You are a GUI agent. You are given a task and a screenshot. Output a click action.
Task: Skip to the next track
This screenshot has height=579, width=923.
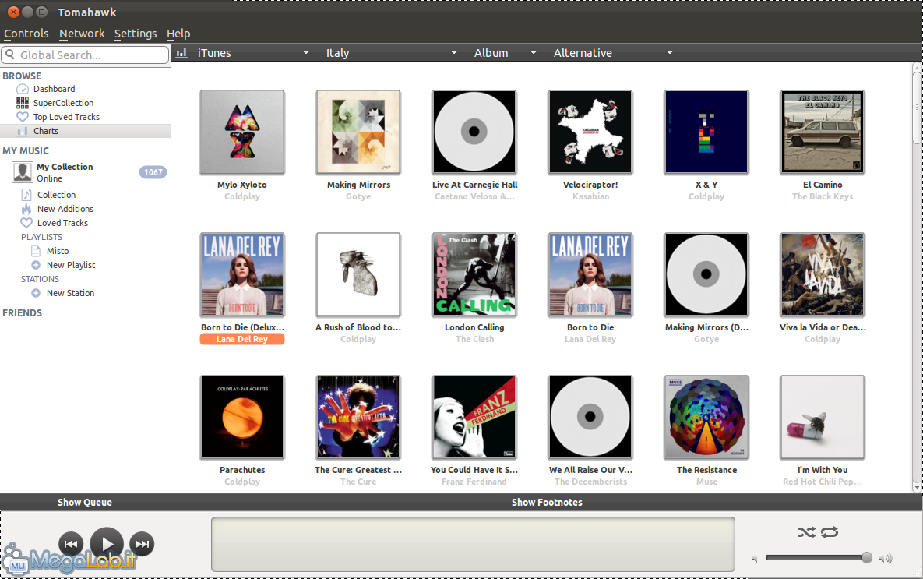(142, 544)
